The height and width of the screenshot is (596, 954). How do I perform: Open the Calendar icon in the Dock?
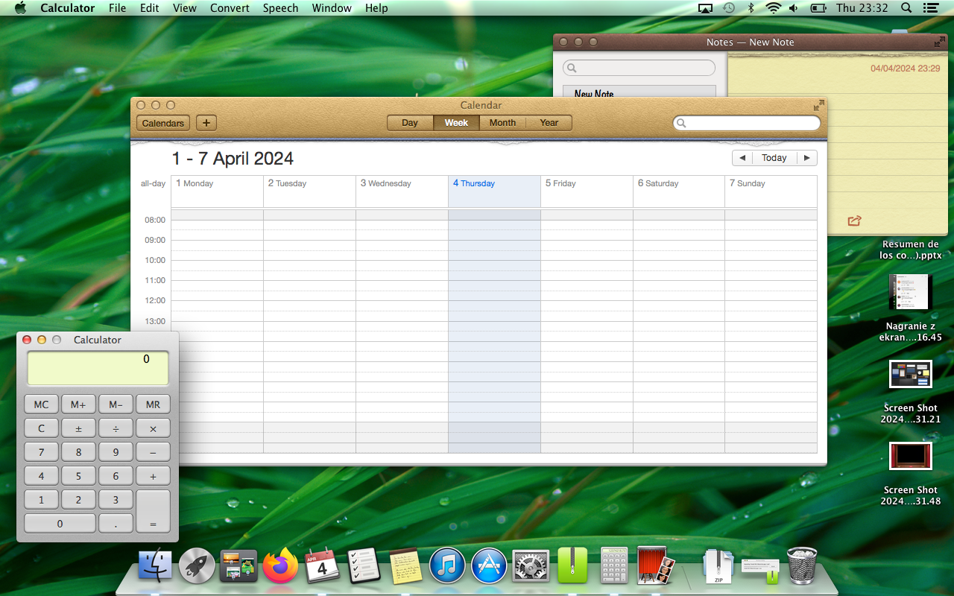pyautogui.click(x=322, y=566)
